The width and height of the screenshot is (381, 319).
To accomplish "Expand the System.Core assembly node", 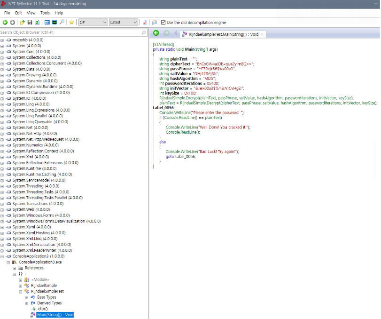I will (2, 52).
